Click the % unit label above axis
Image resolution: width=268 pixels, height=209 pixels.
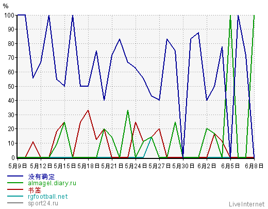coord(6,6)
